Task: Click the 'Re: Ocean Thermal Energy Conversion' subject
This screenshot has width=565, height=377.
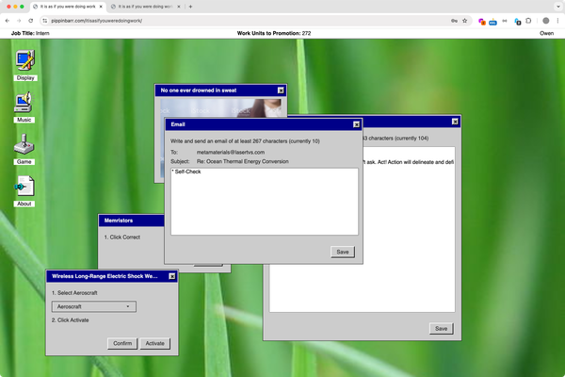Action: 243,161
